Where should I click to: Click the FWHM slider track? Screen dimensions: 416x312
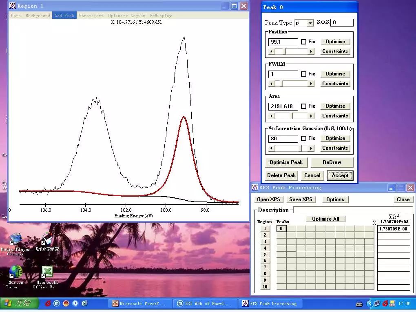click(x=291, y=84)
